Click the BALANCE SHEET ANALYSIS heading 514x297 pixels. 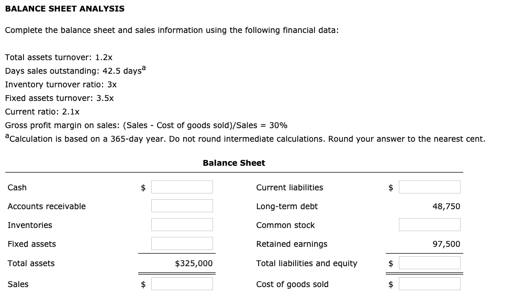pyautogui.click(x=64, y=8)
